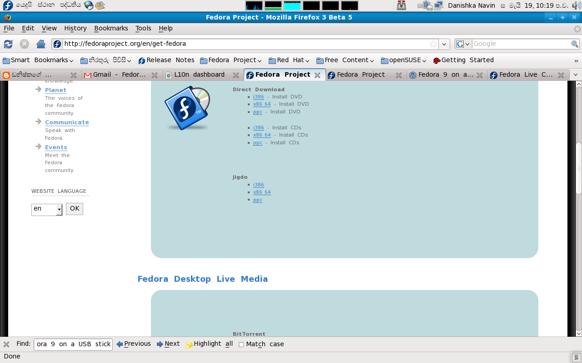
Task: Open the URL history dropdown arrow
Action: [445, 44]
